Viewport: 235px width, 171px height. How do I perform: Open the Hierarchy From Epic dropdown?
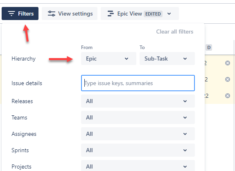click(x=108, y=59)
